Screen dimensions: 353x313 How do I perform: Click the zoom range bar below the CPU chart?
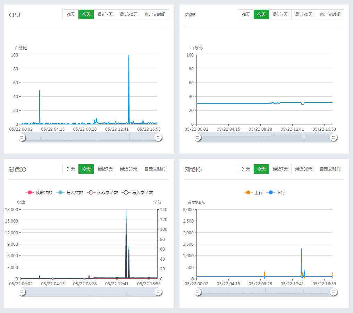(x=90, y=137)
